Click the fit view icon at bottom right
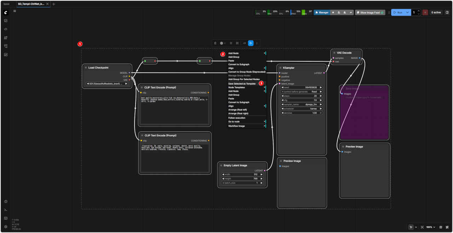This screenshot has height=233, width=453. 422,227
